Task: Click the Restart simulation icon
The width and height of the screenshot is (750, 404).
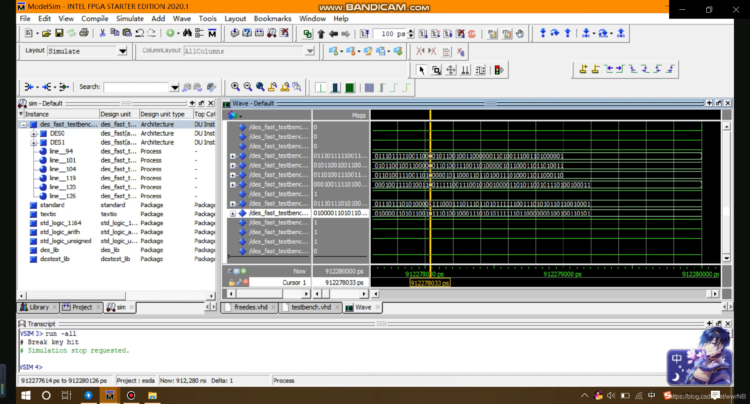Action: [x=364, y=34]
